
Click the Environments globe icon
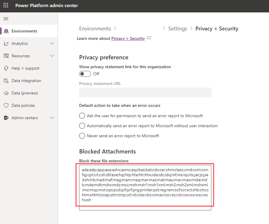click(x=6, y=31)
